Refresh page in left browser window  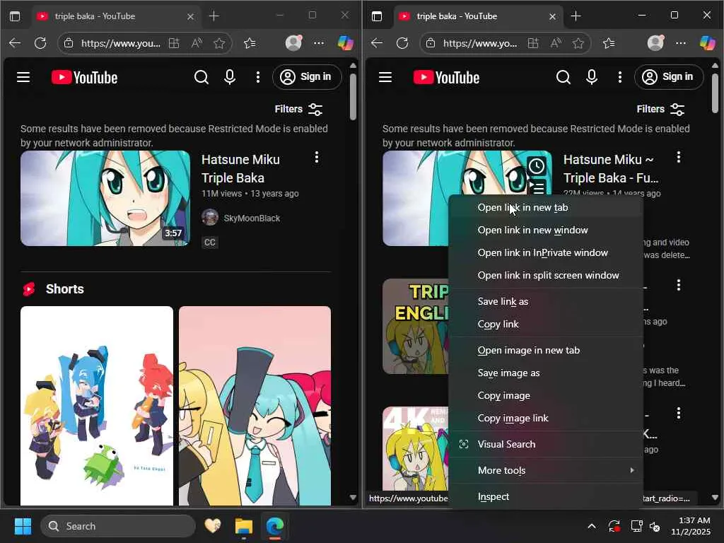click(x=40, y=43)
